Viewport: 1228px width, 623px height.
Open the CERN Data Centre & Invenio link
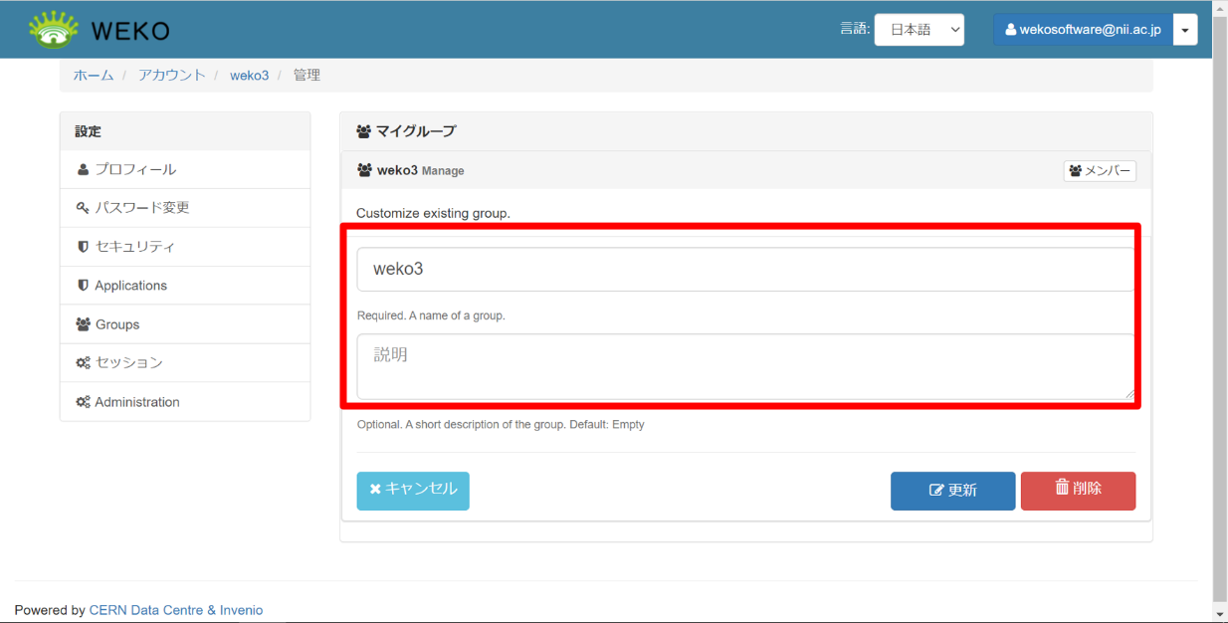pyautogui.click(x=176, y=610)
